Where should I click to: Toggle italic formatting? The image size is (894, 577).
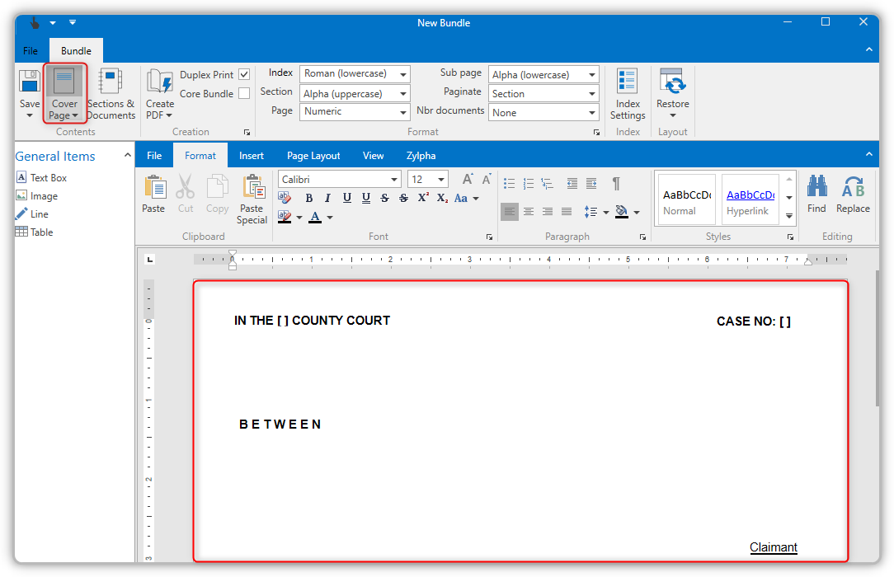click(327, 198)
